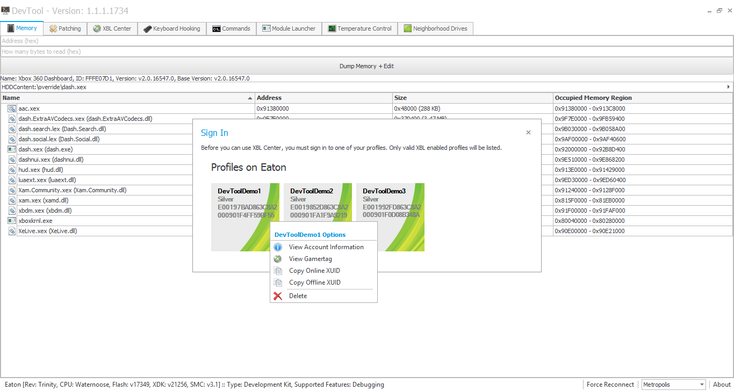
Task: Click the xboxkrnl.exe executable icon
Action: (x=12, y=221)
